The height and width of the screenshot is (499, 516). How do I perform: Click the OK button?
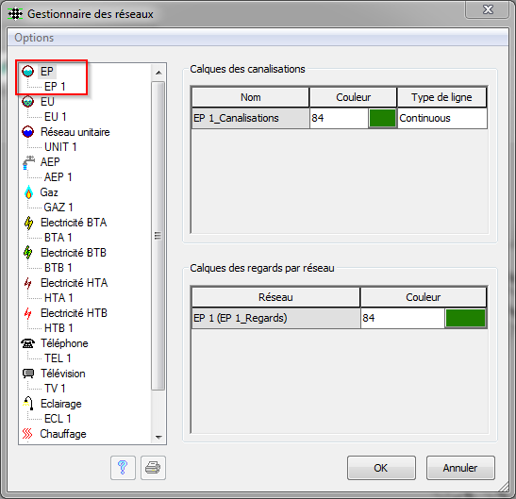pos(381,468)
